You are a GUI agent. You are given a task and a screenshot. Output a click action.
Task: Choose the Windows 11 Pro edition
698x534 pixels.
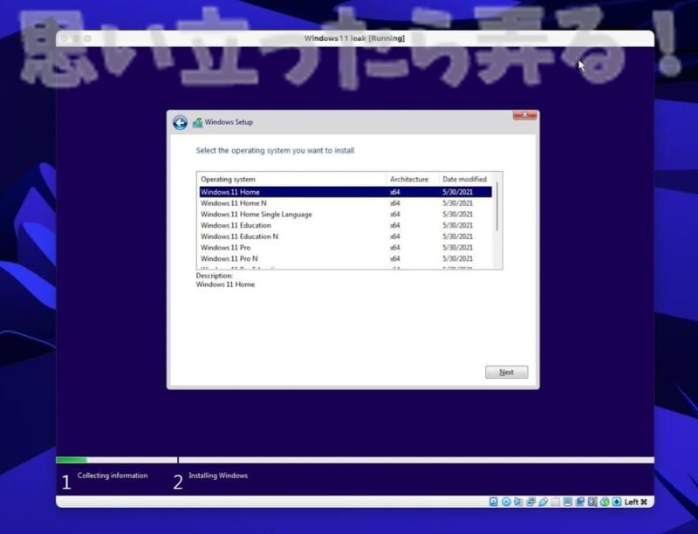[x=346, y=248]
